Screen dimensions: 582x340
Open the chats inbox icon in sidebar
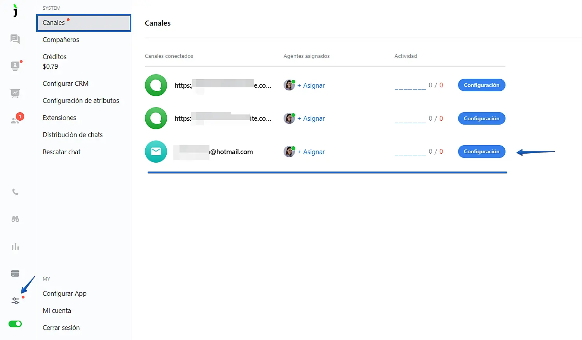coord(15,39)
